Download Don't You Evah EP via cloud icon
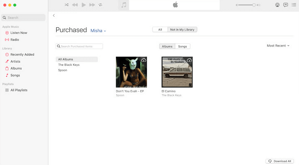 [x=144, y=60]
